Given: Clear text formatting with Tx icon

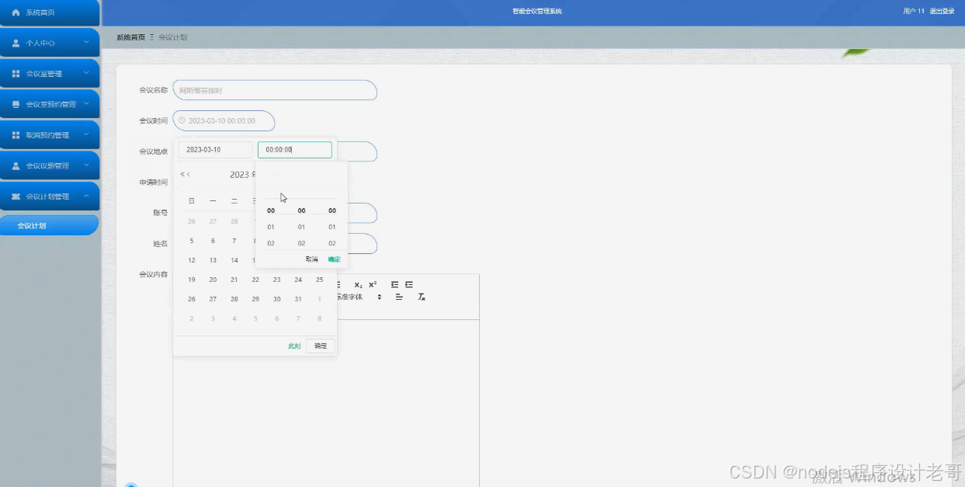Looking at the screenshot, I should (422, 297).
